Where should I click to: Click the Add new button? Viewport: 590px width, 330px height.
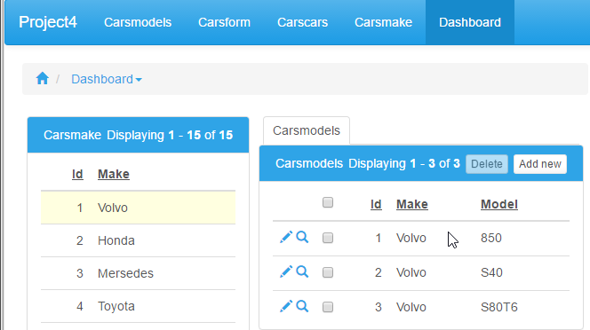click(540, 164)
